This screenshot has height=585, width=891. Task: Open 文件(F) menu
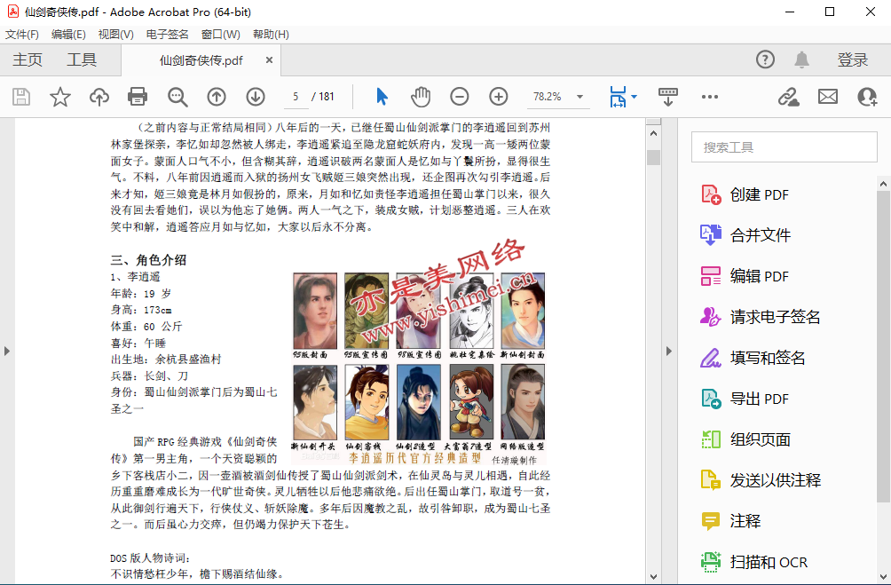click(x=21, y=34)
